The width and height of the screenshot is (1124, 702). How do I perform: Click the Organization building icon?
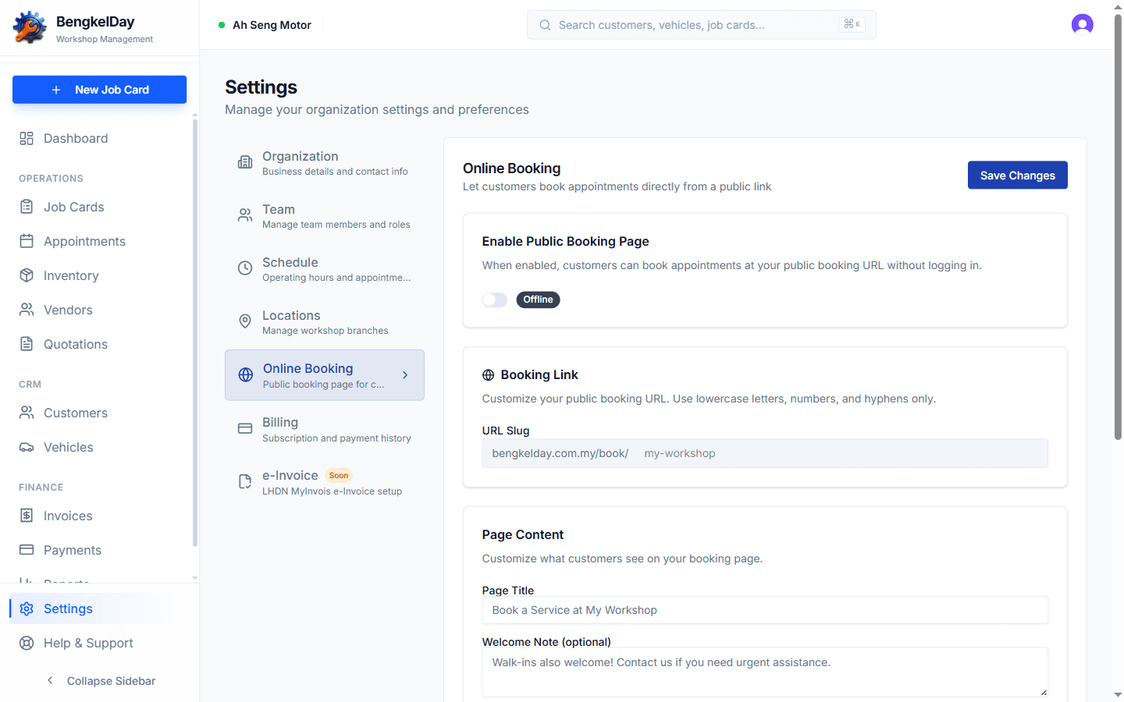(x=245, y=162)
